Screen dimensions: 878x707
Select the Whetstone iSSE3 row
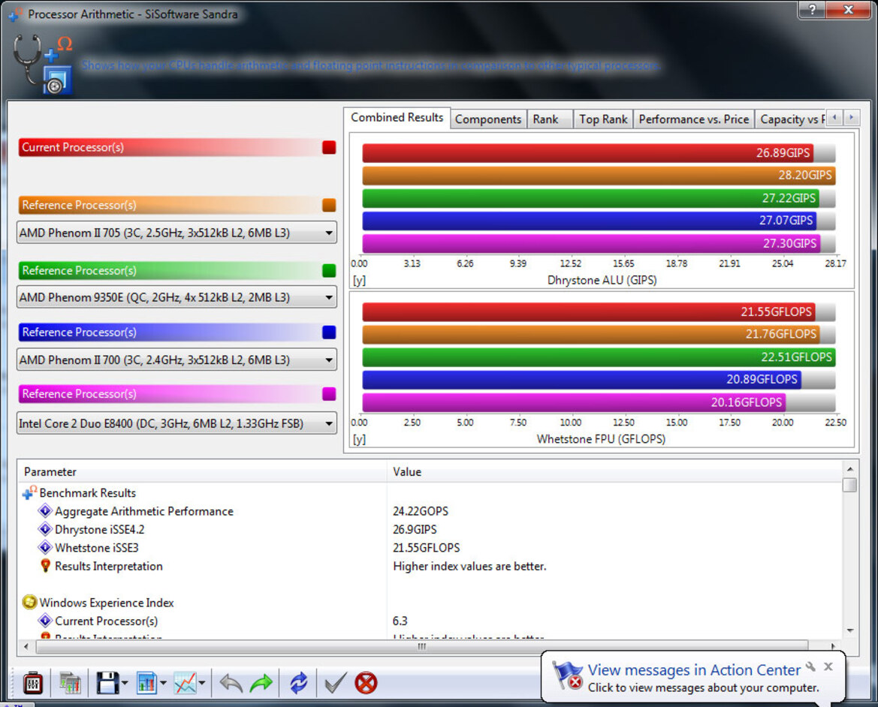430,547
